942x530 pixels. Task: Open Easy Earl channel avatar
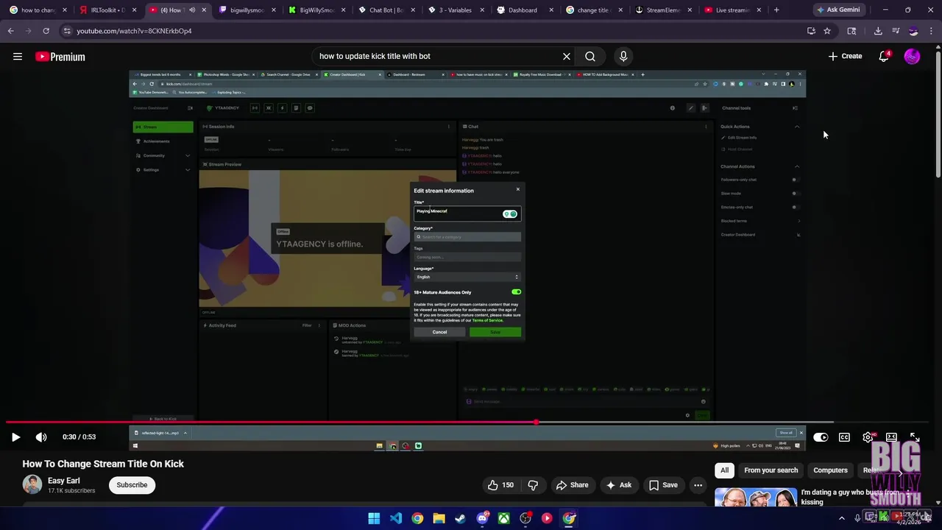(x=32, y=484)
